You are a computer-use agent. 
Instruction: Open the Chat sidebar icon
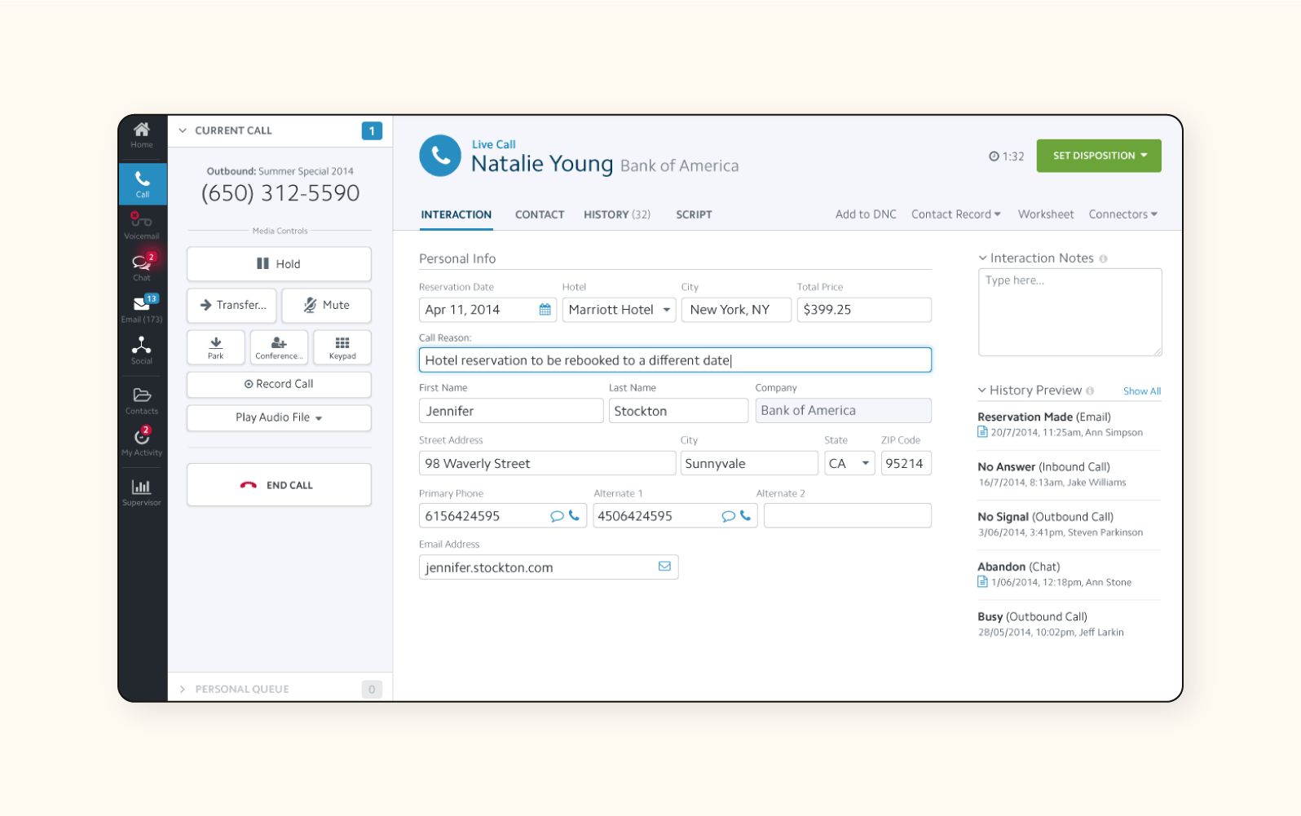[142, 266]
